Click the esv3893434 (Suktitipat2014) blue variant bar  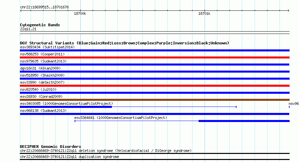point(155,50)
